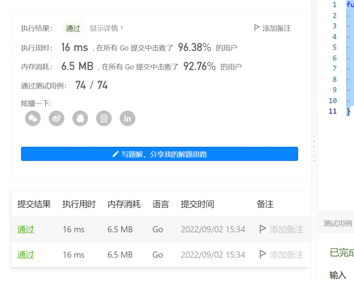The height and width of the screenshot is (281, 354).
Task: Open the first 通过 submission link
Action: pos(25,229)
